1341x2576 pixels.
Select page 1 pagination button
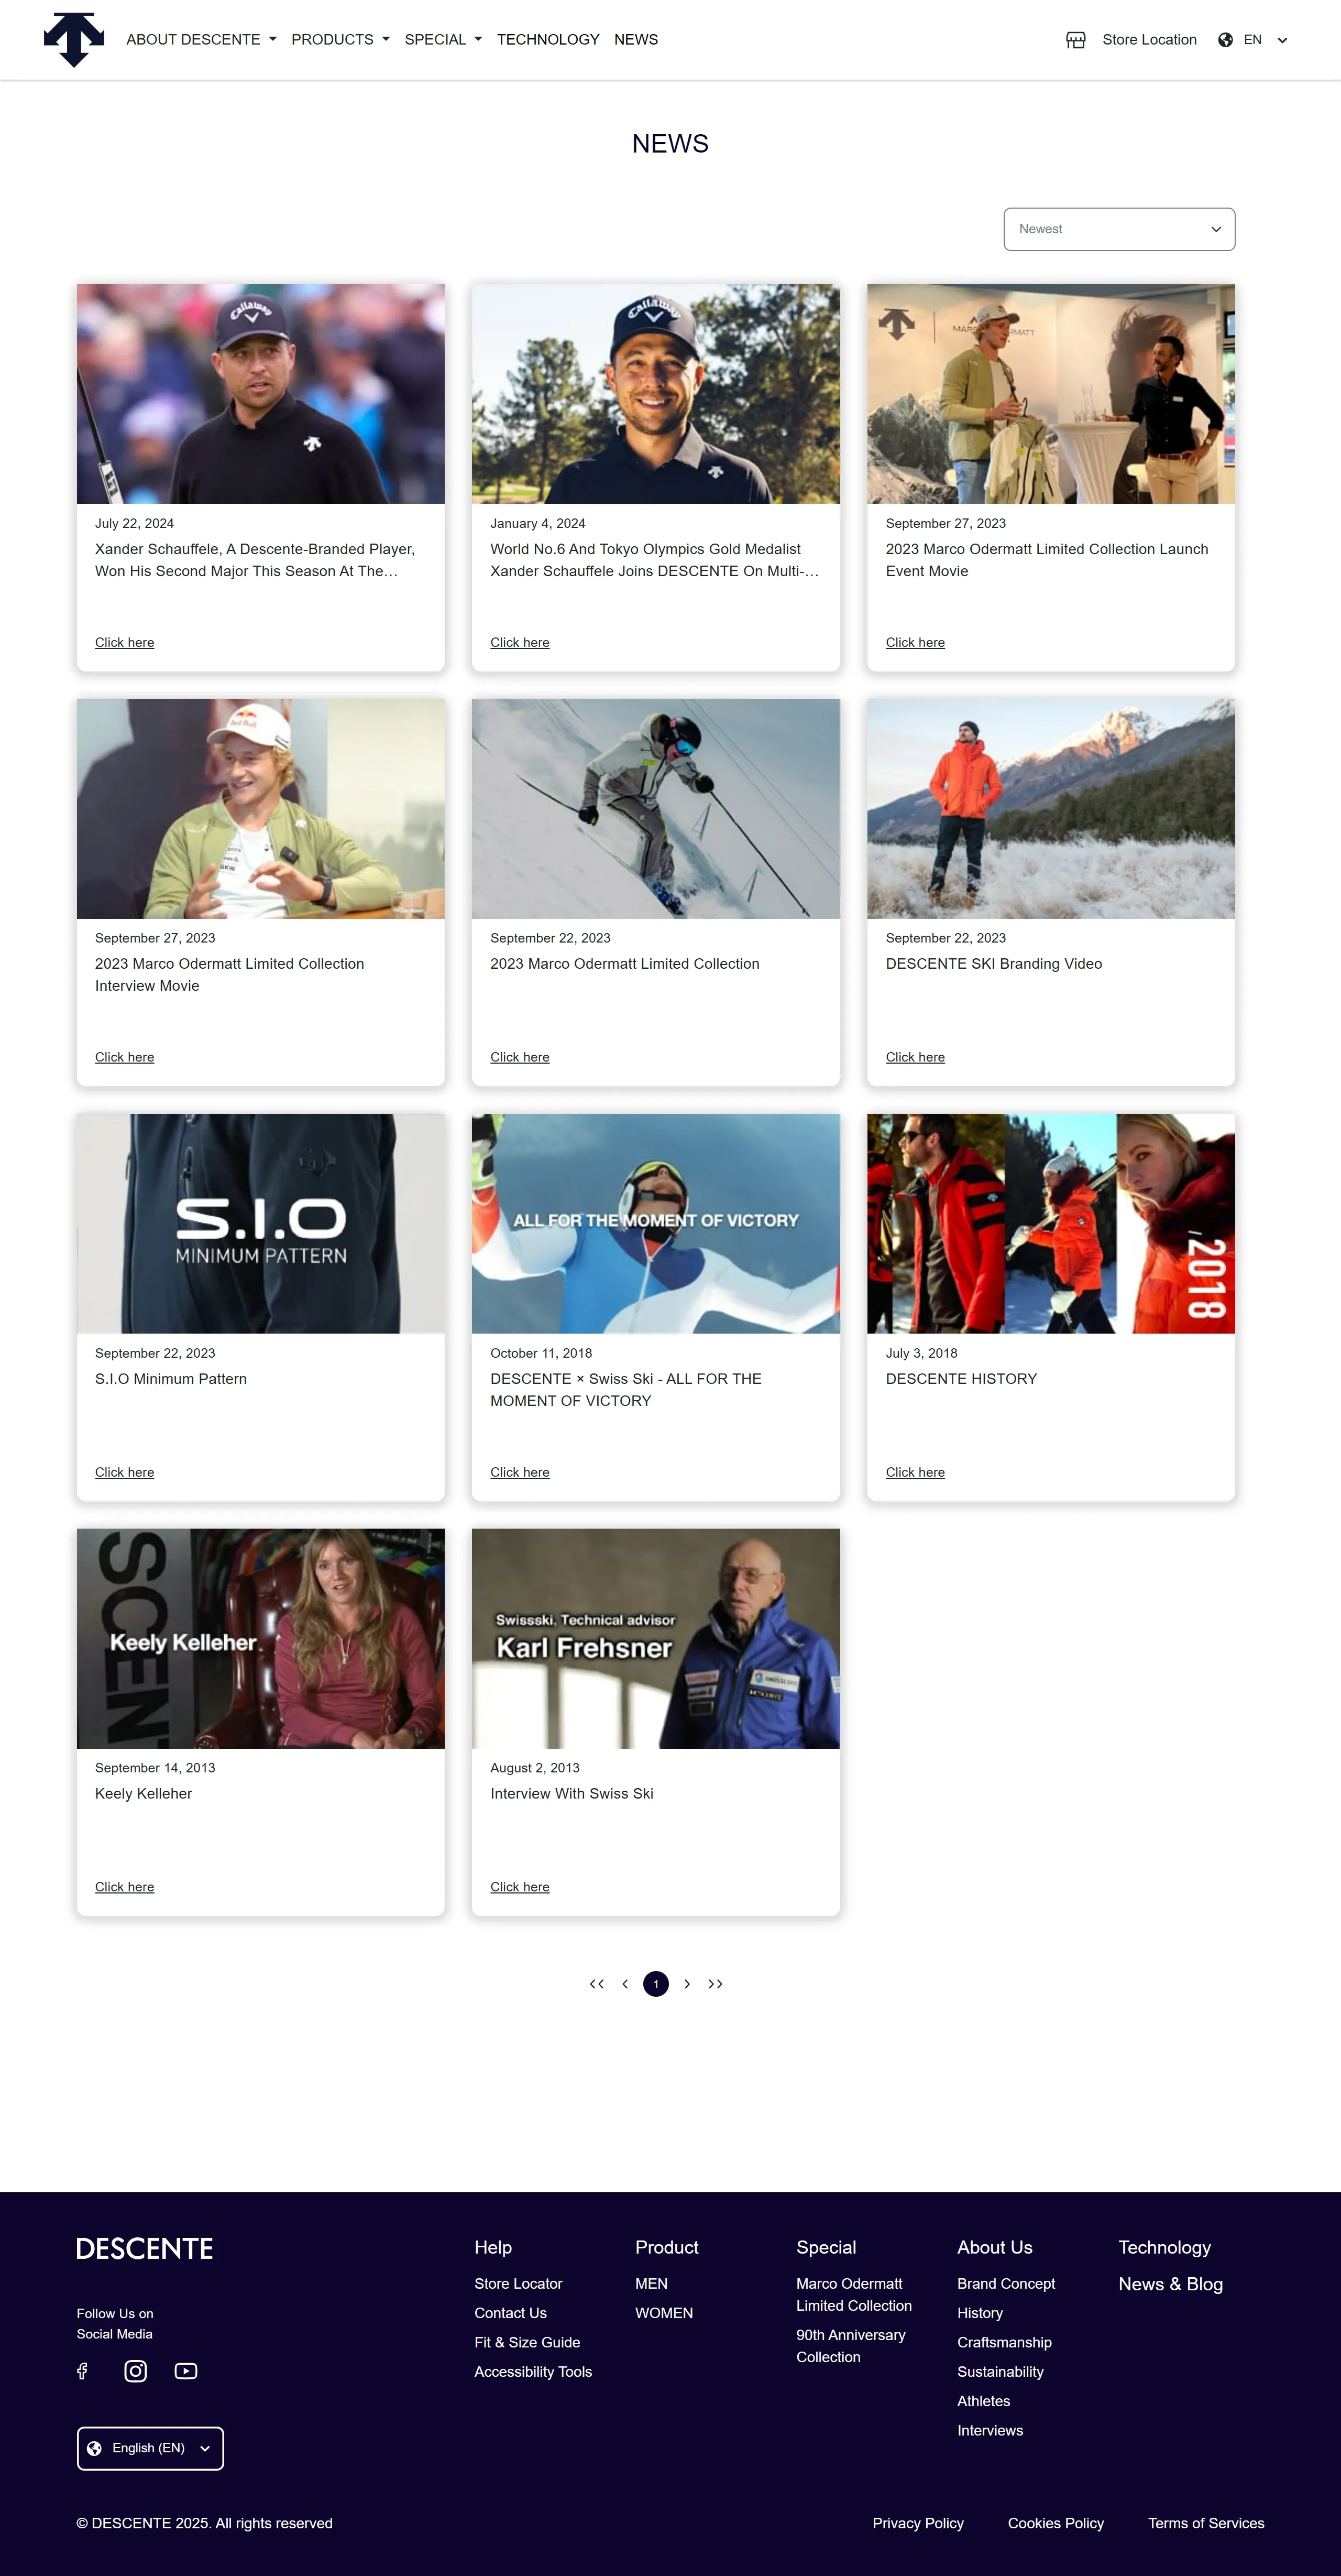655,1984
